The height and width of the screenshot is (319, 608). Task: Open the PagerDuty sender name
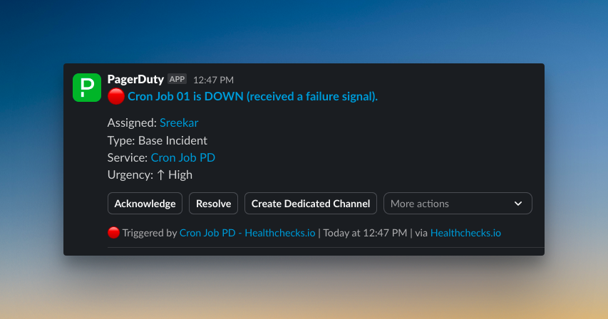point(135,79)
